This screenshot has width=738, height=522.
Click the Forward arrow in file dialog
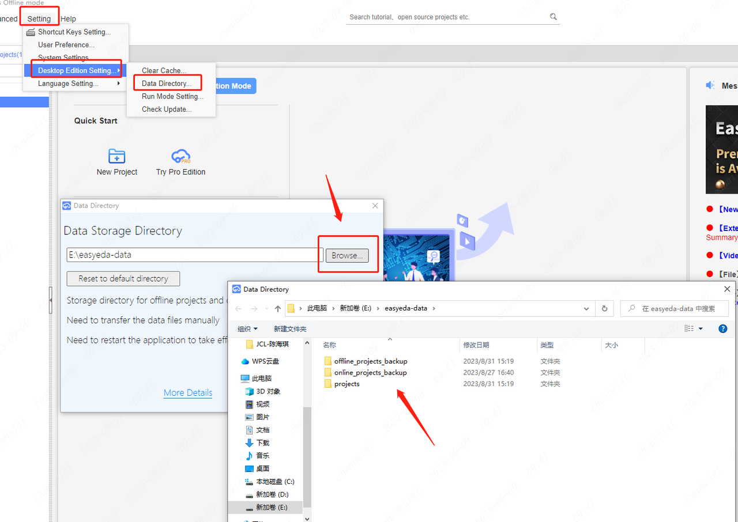coord(255,308)
